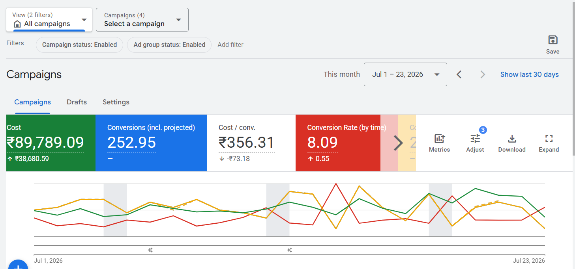
Task: Select the blue Conversions scorecard
Action: 151,143
